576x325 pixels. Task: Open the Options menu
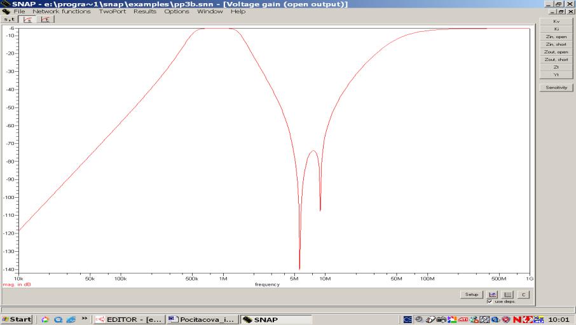coord(177,11)
